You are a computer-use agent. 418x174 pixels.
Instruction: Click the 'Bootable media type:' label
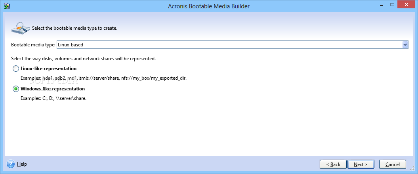pos(33,45)
